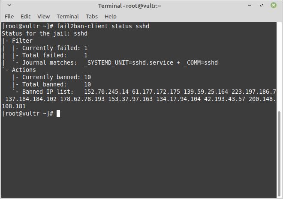This screenshot has height=199, width=283.
Task: Click the title bar text root@vultr
Action: (141, 6)
